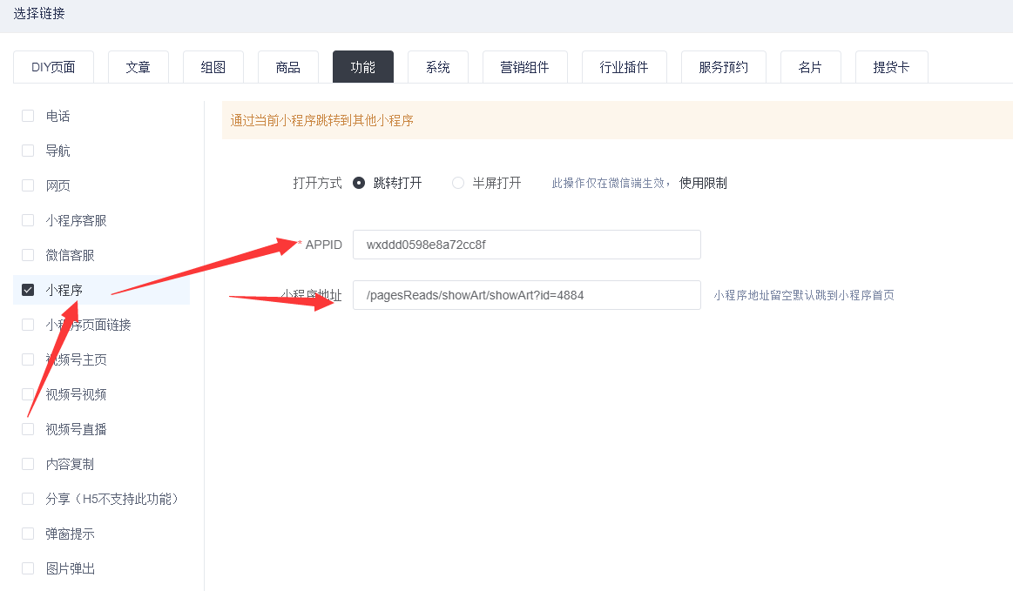Screen dimensions: 1013x591
Task: Choose the 跳转打开 radio button
Action: [x=359, y=183]
